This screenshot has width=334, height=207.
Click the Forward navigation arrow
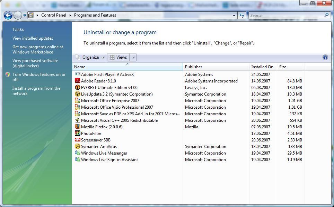click(18, 15)
